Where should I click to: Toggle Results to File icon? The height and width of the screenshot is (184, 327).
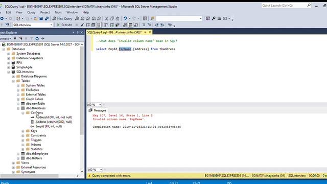point(136,25)
